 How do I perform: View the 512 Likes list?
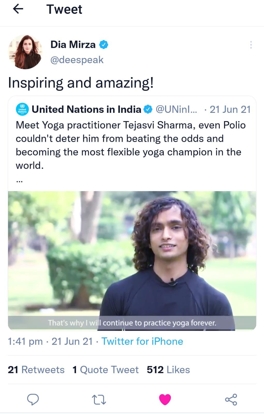[x=168, y=369]
